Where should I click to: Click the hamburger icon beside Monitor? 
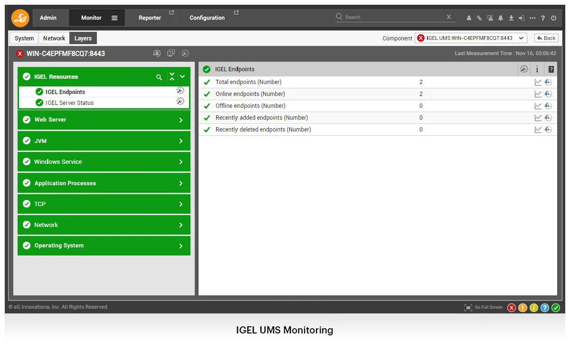[114, 18]
